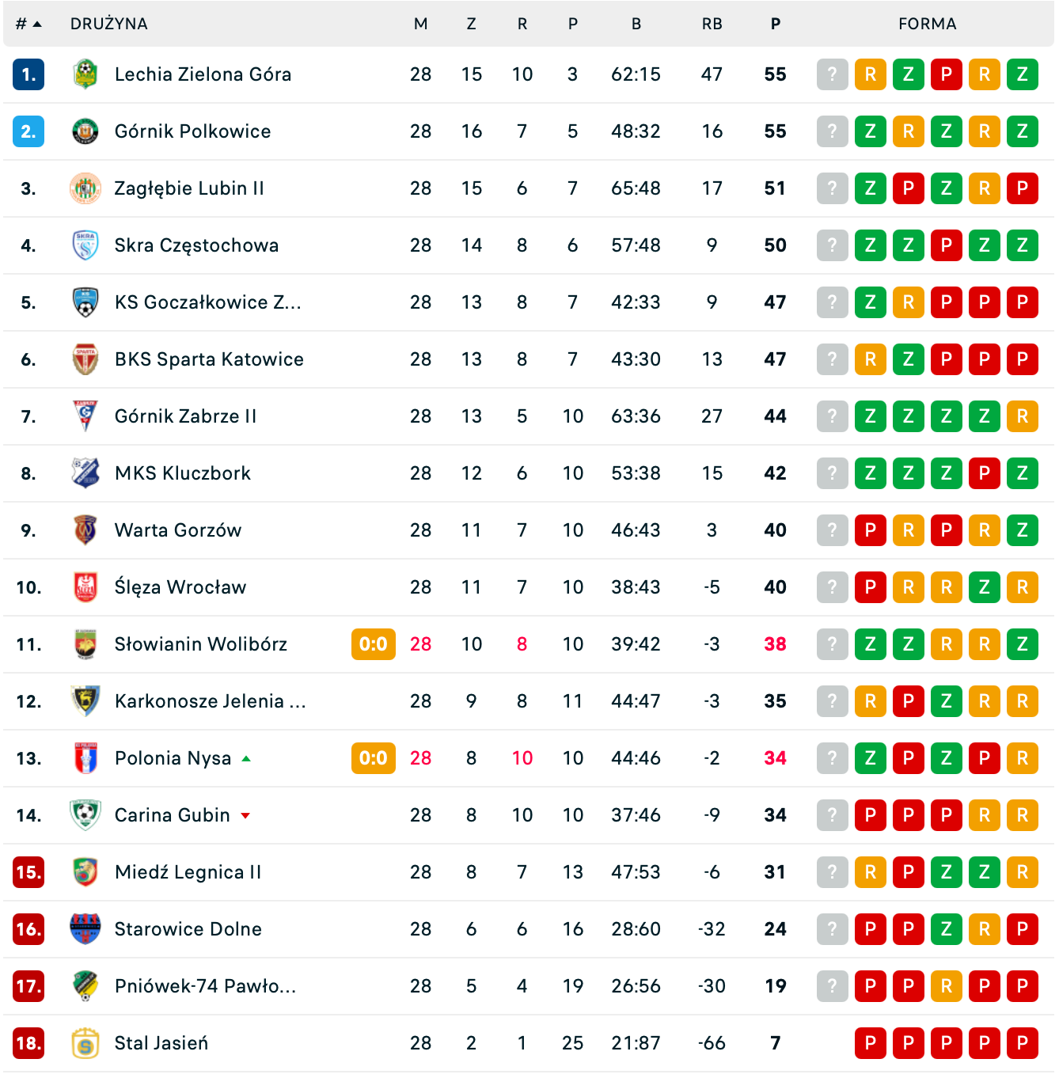Open the Warta Gorzów team link
1059x1078 pixels.
[178, 530]
